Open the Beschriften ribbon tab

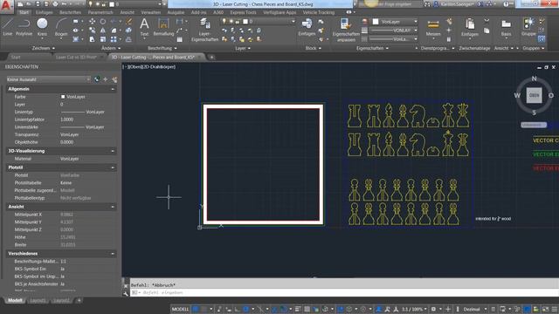(x=70, y=12)
